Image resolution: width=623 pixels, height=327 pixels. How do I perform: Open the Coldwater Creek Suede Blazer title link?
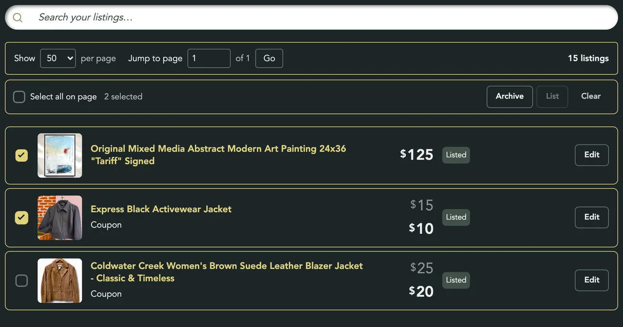point(227,272)
